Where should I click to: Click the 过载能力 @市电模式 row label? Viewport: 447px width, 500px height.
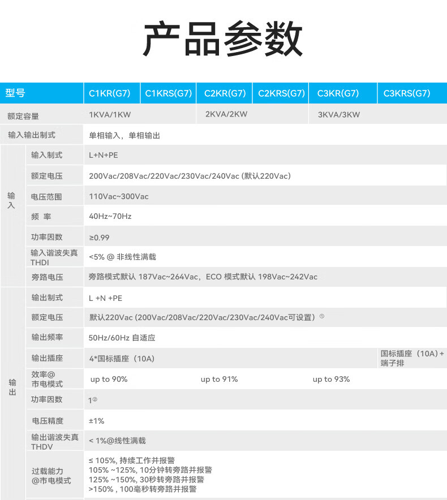point(51,476)
